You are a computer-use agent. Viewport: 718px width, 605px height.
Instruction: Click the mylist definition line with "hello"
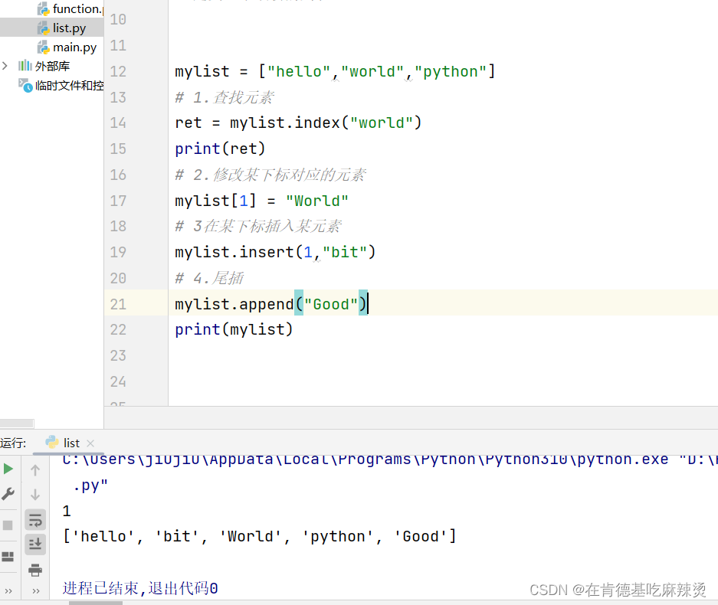[335, 71]
